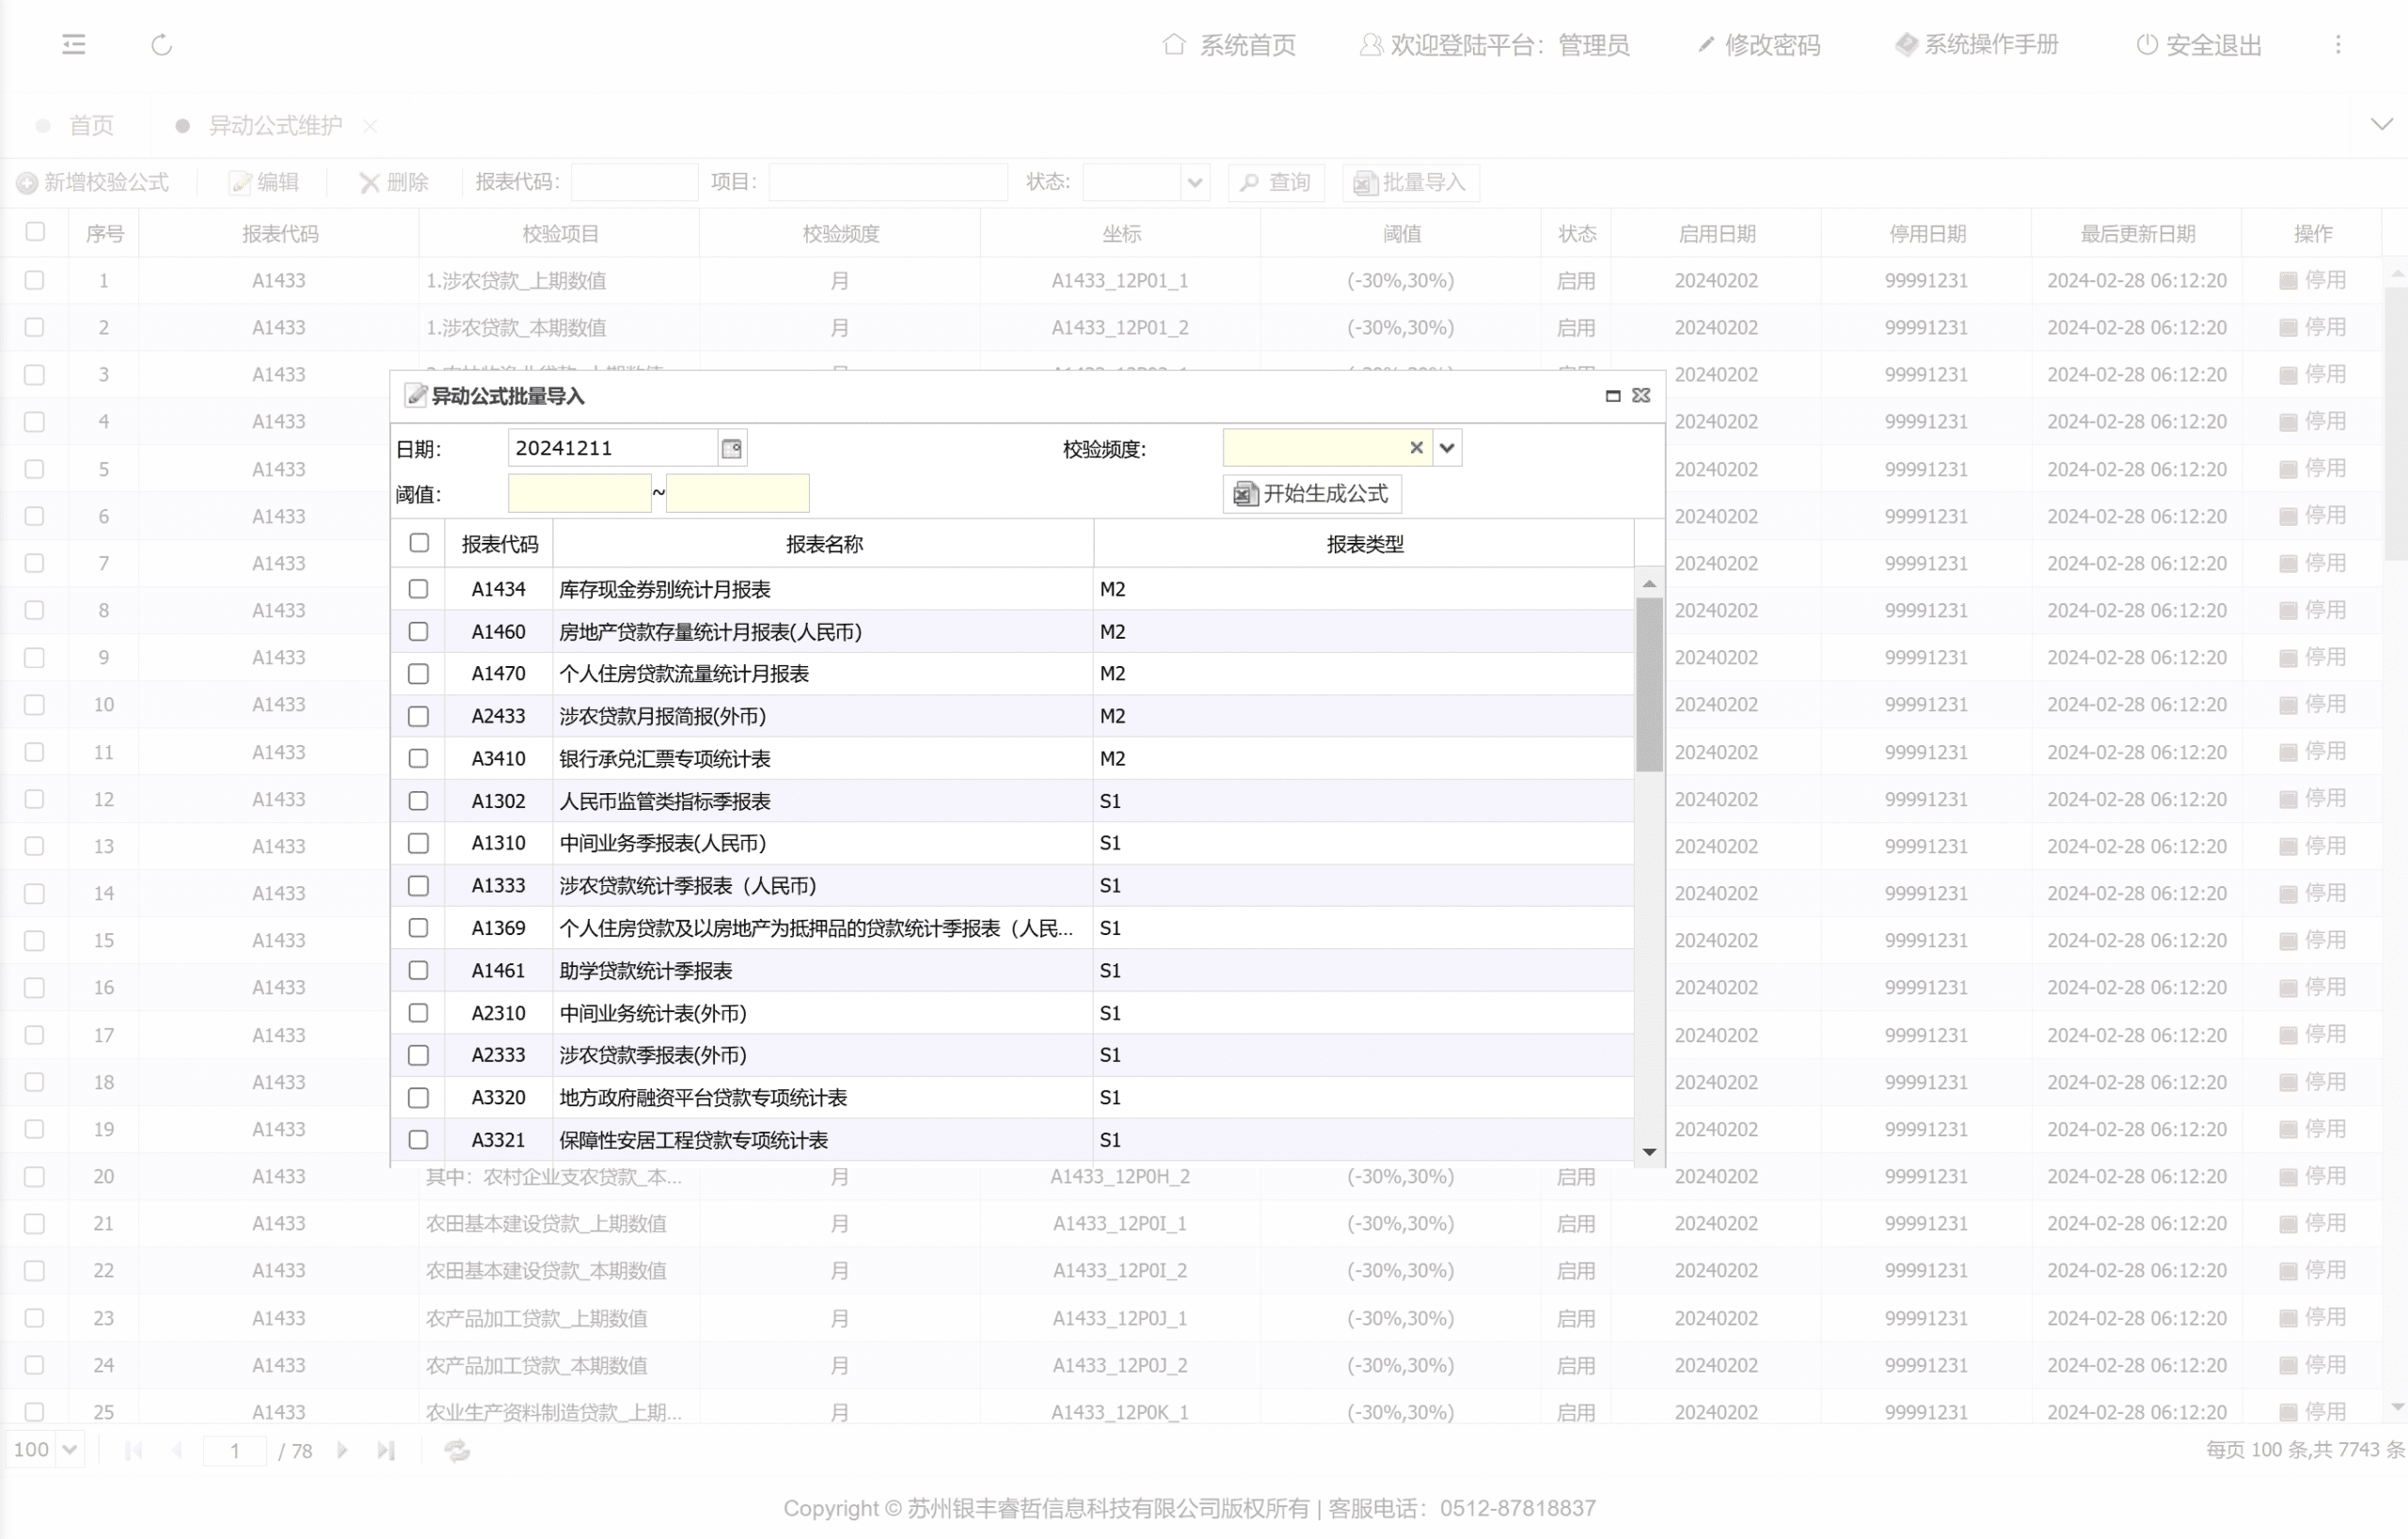
Task: Go to last page icon
Action: pos(386,1450)
